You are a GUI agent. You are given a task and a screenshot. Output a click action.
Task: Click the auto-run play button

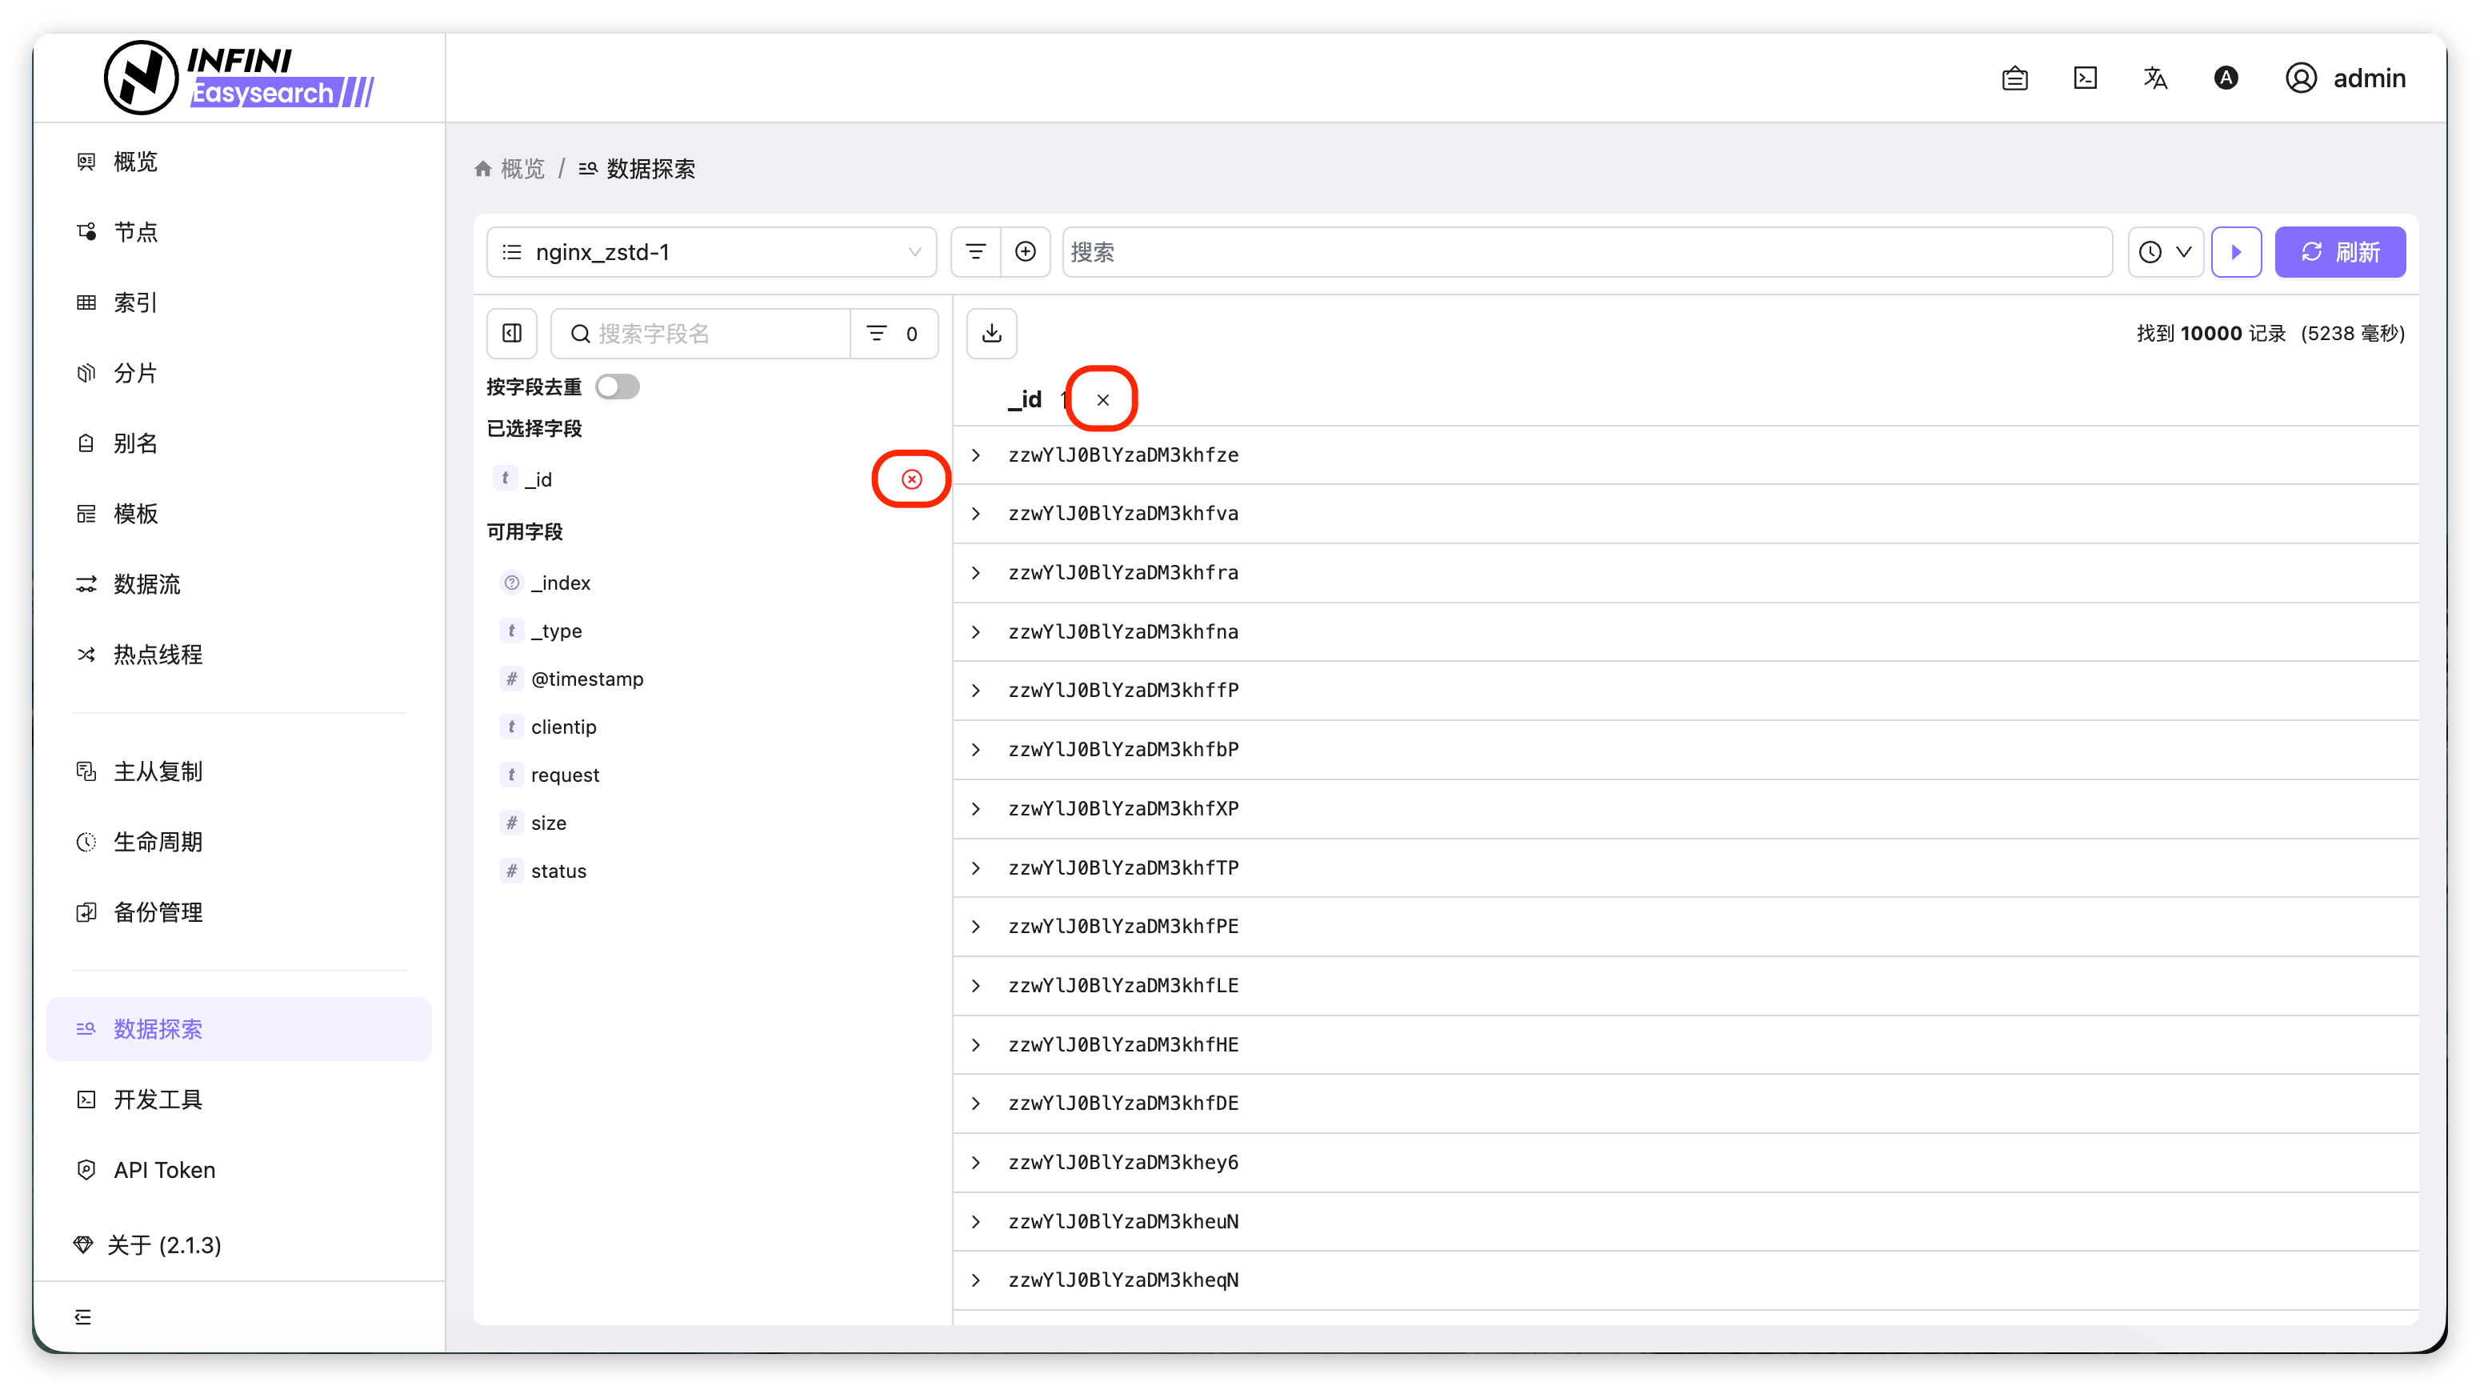click(x=2235, y=251)
